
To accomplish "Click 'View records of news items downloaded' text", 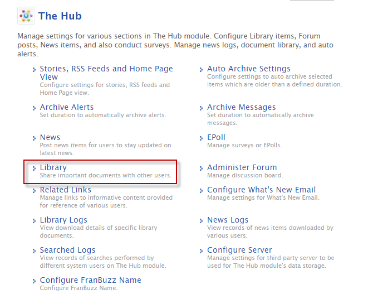I will click(x=270, y=232).
